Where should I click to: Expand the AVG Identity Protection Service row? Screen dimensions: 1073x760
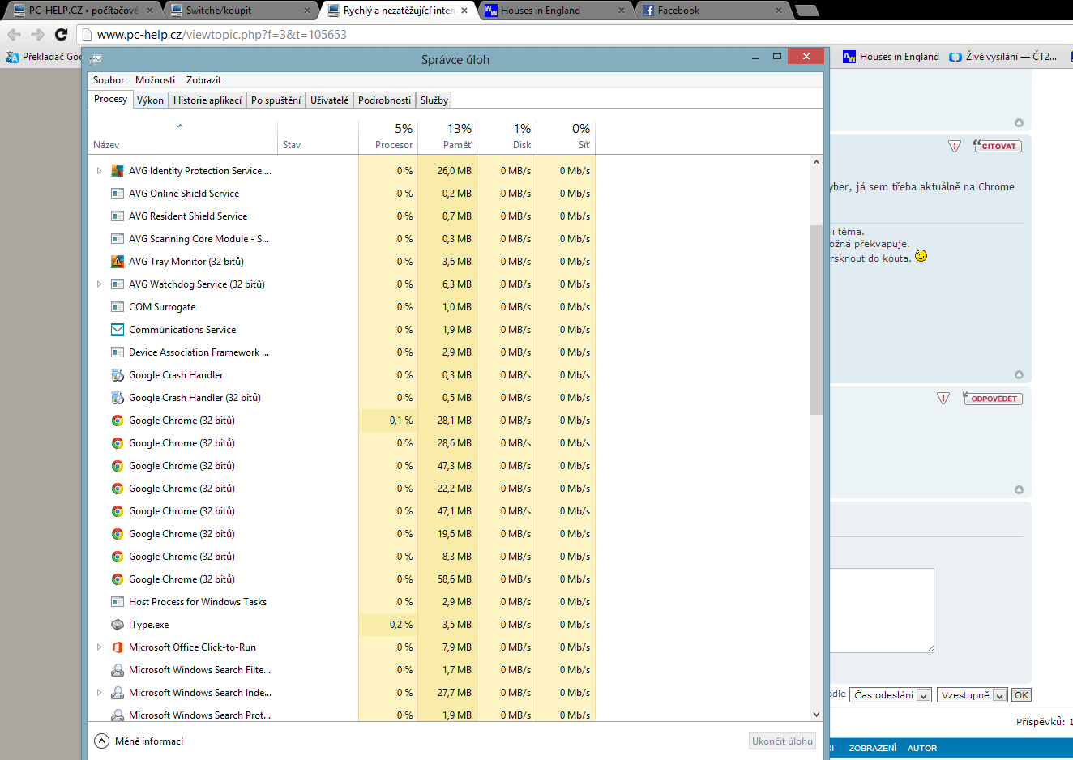(99, 171)
